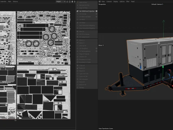Click the UV Weld and Relax icon
This screenshot has width=173, height=130.
pos(77,17)
